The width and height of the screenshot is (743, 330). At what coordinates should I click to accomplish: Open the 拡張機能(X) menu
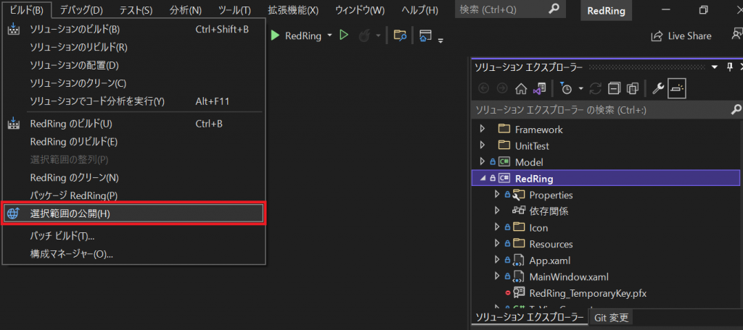[293, 9]
